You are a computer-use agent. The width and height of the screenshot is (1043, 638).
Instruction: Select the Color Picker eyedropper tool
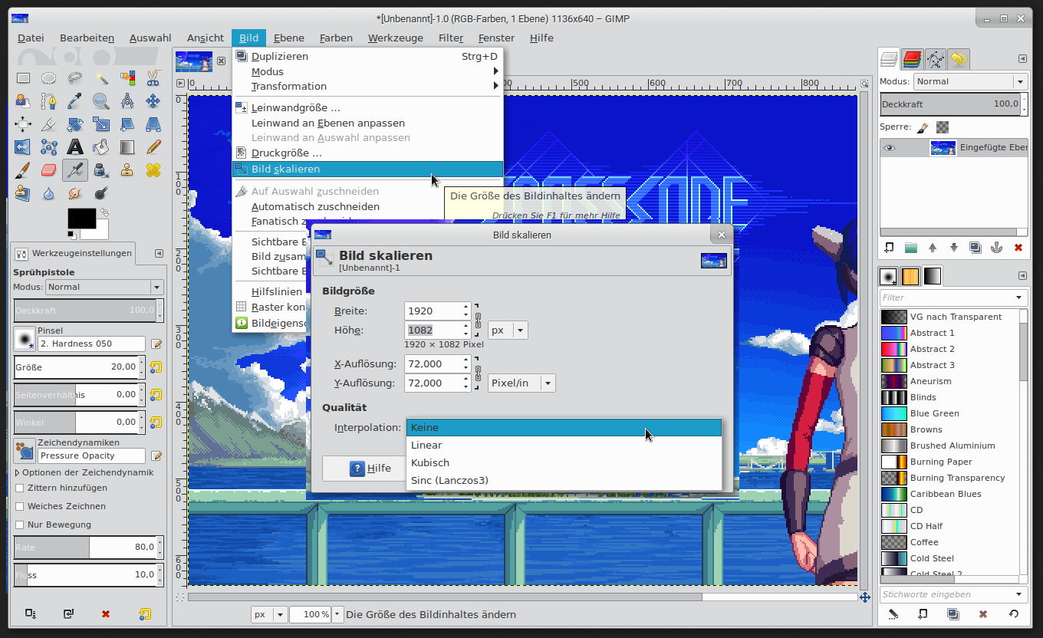[75, 100]
